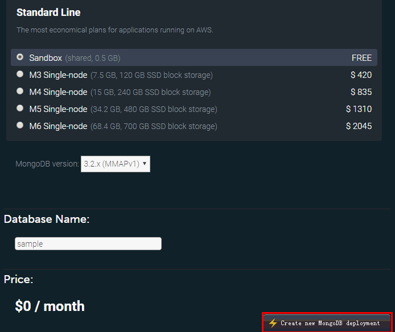Click the "Database Name:" heading
Screen dimensions: 395x332
point(47,219)
